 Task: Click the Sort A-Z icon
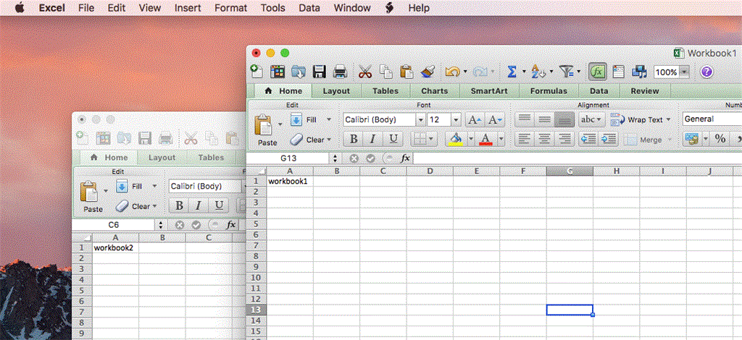point(538,72)
